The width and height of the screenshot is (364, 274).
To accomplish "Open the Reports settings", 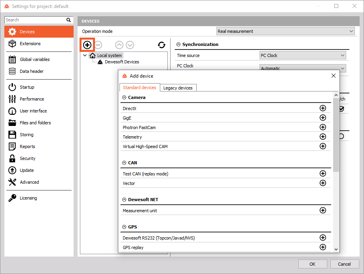I will tap(39, 147).
